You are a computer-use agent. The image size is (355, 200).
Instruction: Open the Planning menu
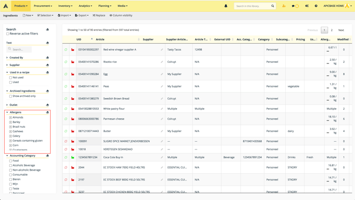pyautogui.click(x=105, y=6)
